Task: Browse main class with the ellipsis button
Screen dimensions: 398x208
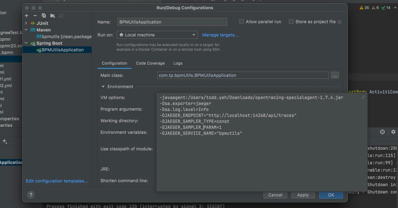Action: click(x=335, y=76)
